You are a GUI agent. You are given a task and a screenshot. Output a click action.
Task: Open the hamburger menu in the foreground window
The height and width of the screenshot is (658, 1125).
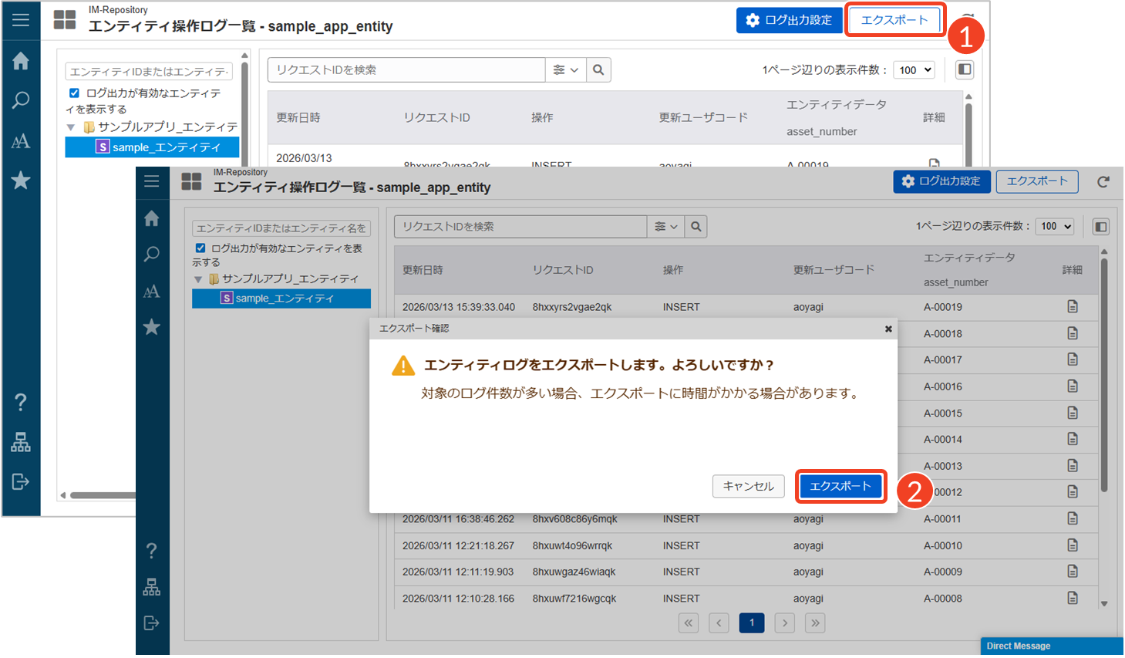coord(152,181)
